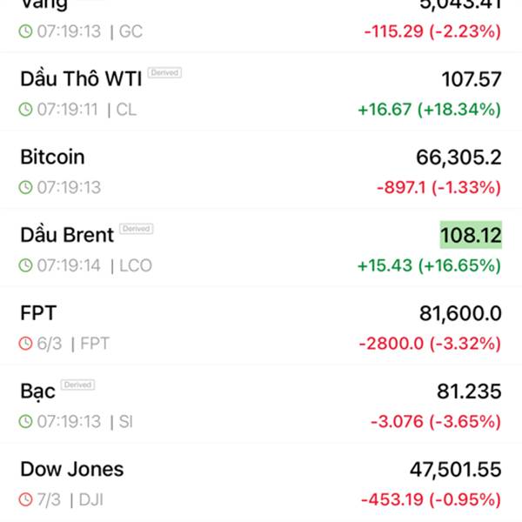Click the red clock icon under FPT
Viewport: 522px width, 522px height.
click(26, 344)
